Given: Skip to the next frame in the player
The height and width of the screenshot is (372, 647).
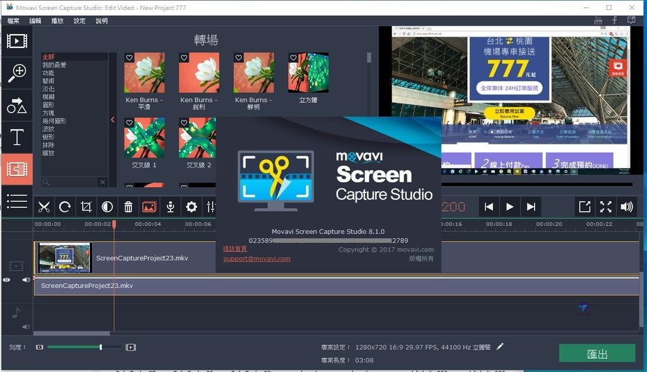Looking at the screenshot, I should click(531, 207).
